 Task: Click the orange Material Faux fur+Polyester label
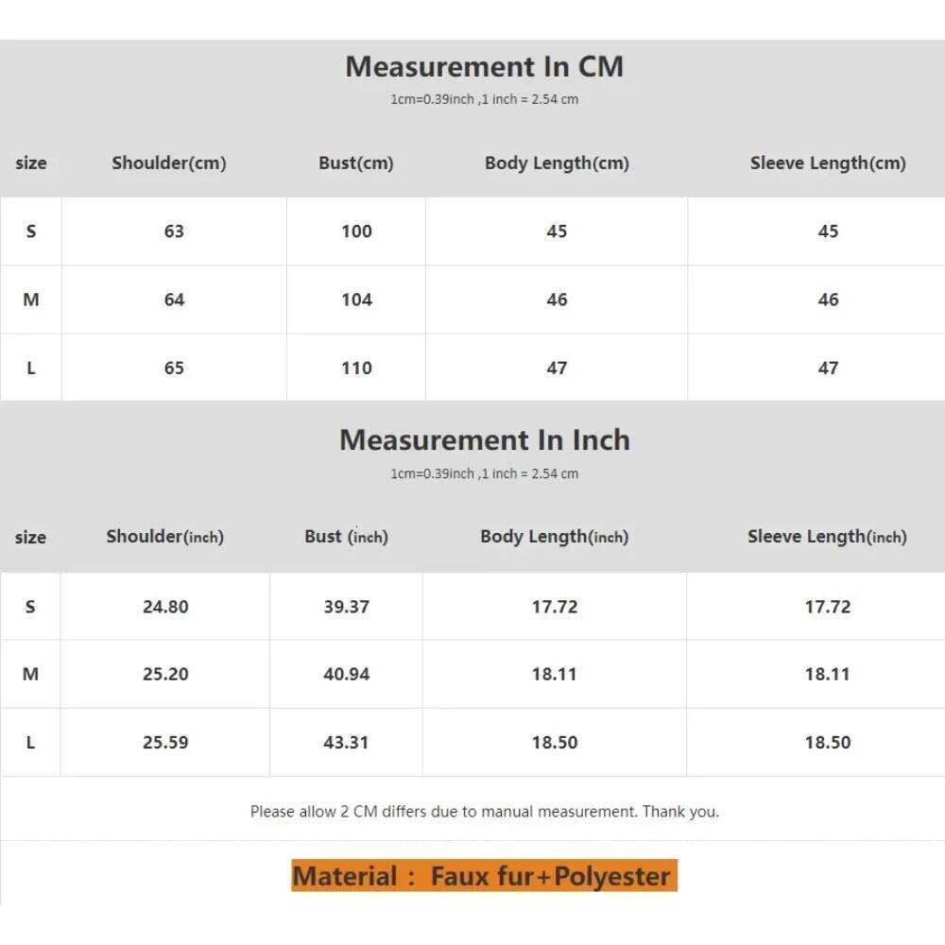(x=484, y=876)
